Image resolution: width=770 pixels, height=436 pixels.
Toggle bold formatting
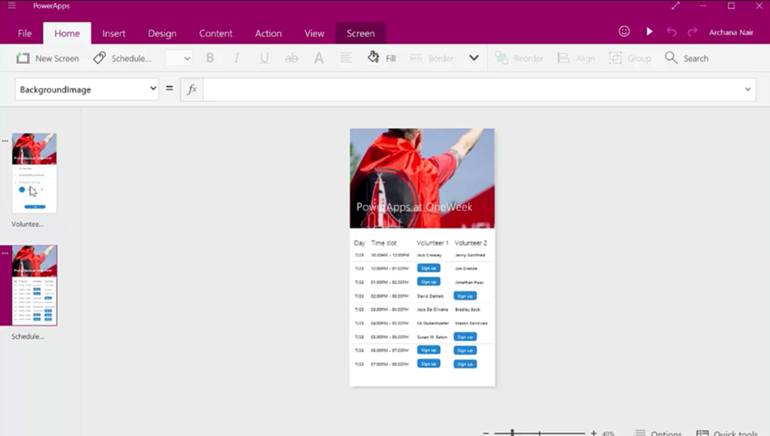click(x=210, y=58)
